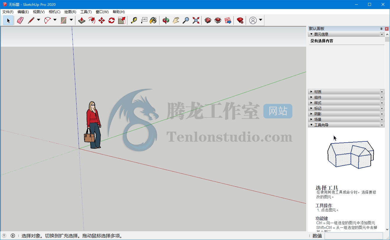Click the 选择工具 heading in the tool guide

tap(327, 188)
